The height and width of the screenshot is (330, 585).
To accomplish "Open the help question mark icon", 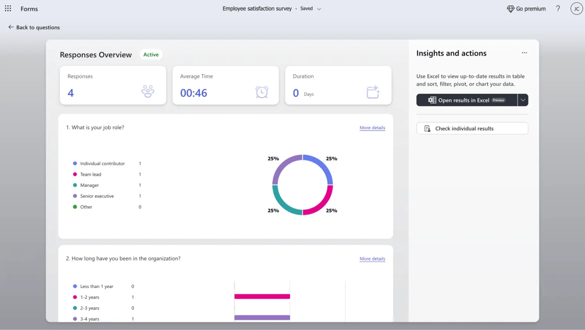I will point(558,9).
